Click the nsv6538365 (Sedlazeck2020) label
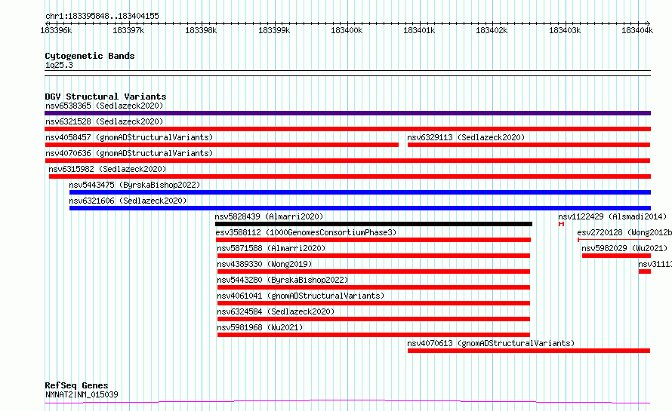This screenshot has height=411, width=672. 104,106
